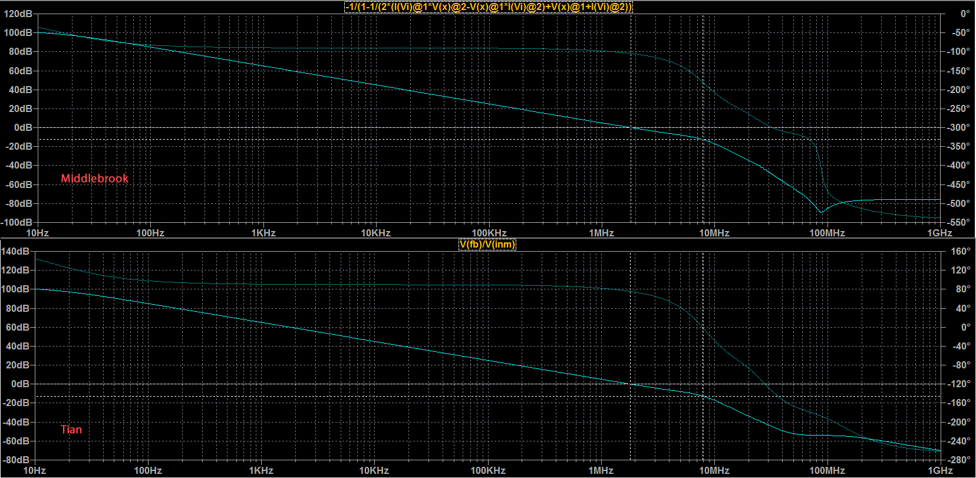This screenshot has width=976, height=478.
Task: Click 10MHz on top pane frequency axis
Action: 714,233
